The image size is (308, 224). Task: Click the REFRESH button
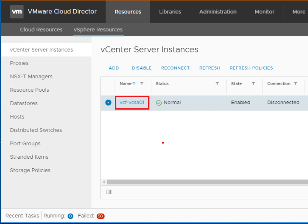coord(210,68)
